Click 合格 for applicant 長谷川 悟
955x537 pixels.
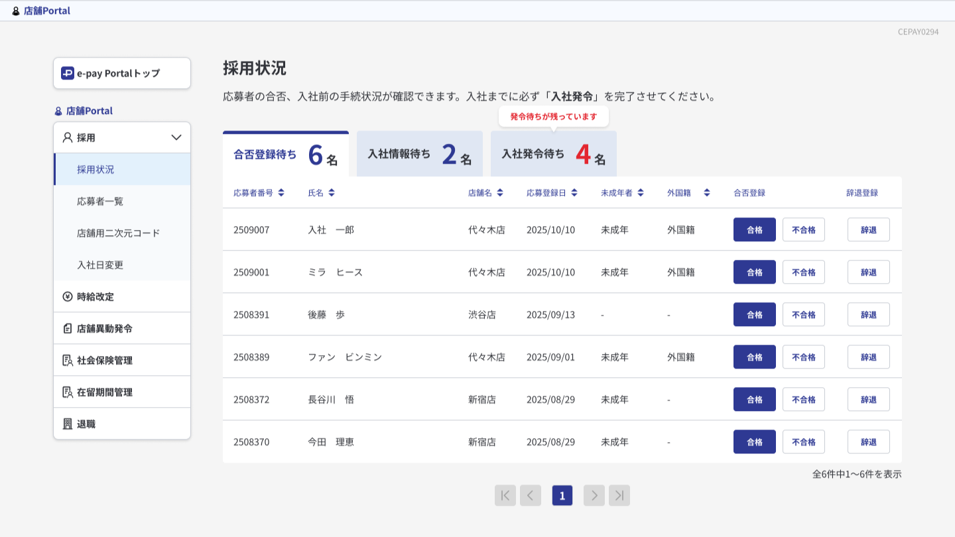pyautogui.click(x=755, y=399)
